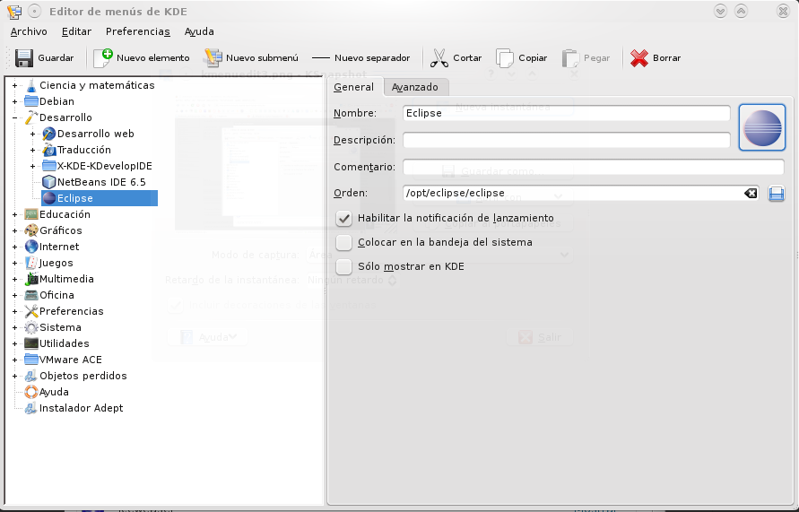Expand the Traducción subnode

point(32,151)
